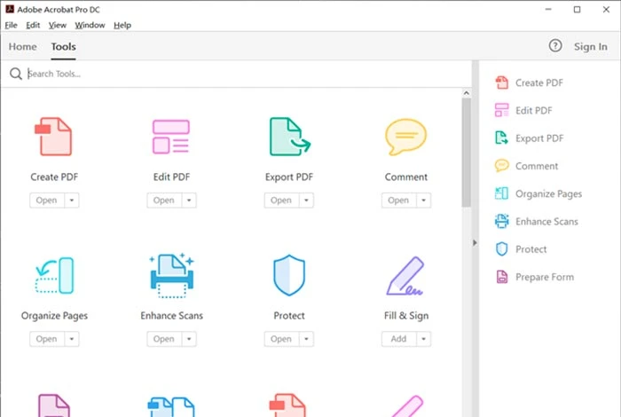Select Export PDF icon in right sidebar
Screen dimensions: 621x417
pos(502,138)
